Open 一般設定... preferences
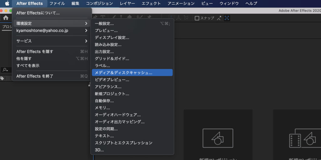The image size is (321, 160). [132, 24]
